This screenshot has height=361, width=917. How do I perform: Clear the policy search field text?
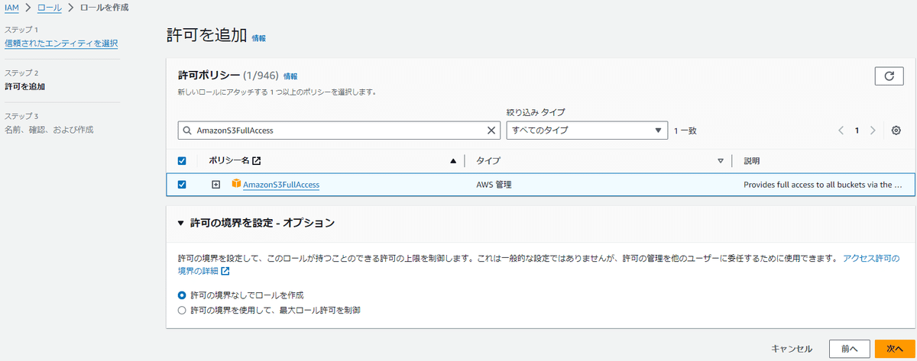pos(492,131)
